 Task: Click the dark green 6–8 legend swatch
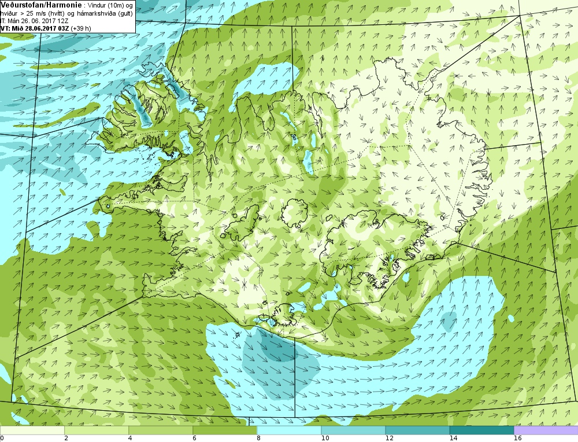(x=225, y=430)
